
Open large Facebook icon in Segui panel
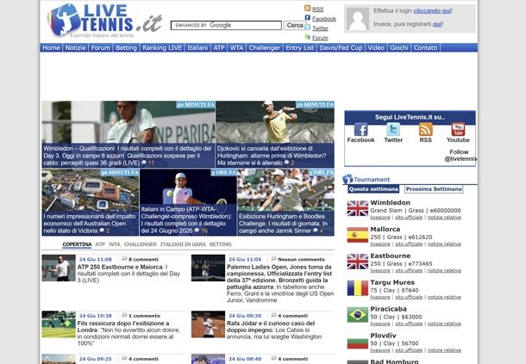point(360,129)
